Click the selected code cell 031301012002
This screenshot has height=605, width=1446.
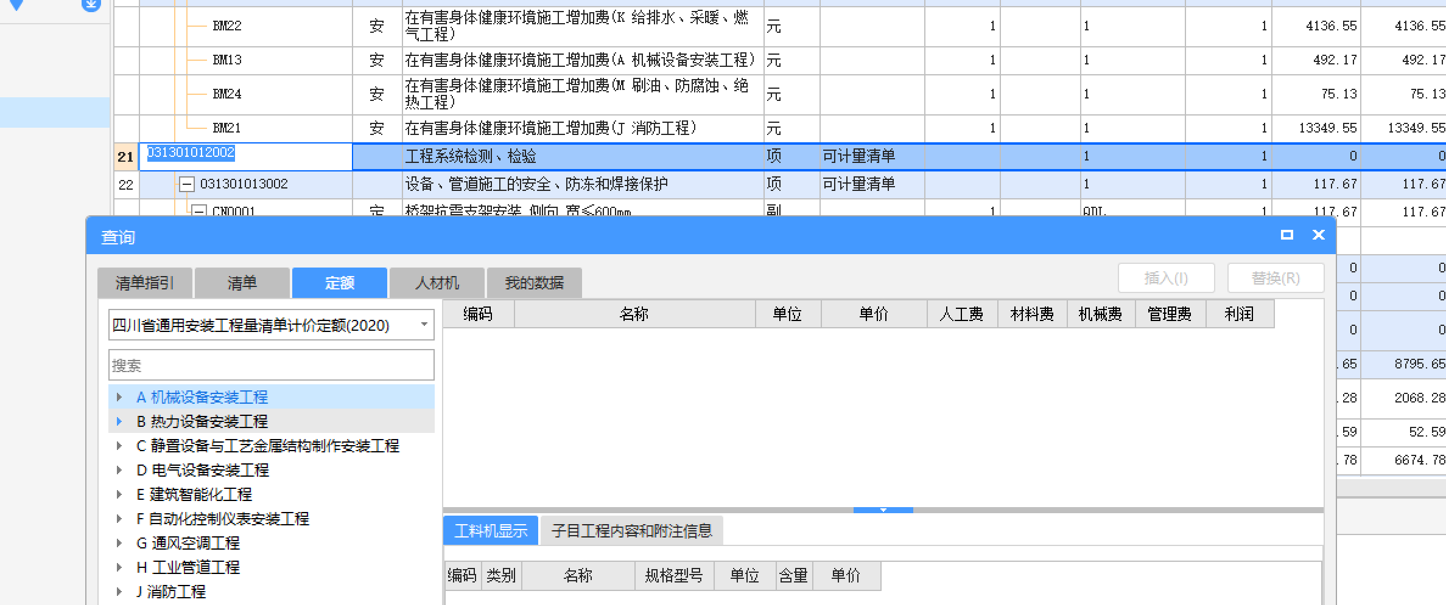pos(247,156)
